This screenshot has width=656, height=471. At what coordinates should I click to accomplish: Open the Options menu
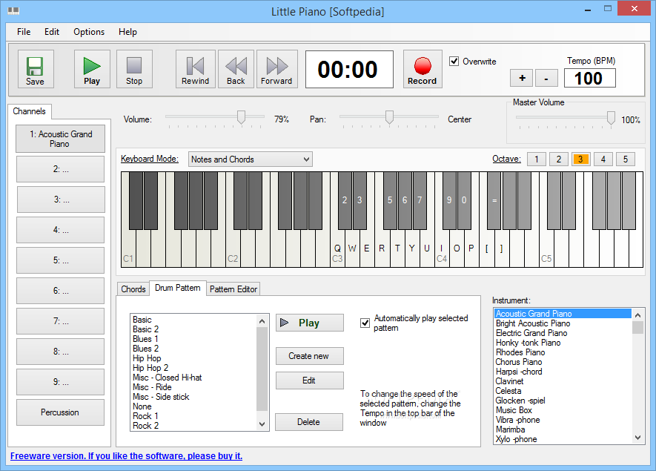[x=89, y=32]
